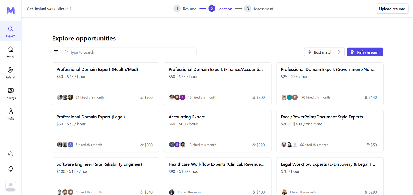Open the Accounting Expert job card

(x=217, y=131)
